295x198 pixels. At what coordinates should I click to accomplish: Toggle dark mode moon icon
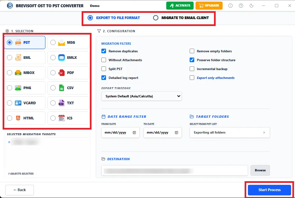coord(252,6)
